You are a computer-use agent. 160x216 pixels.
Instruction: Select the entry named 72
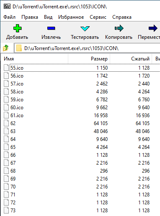point(13,203)
